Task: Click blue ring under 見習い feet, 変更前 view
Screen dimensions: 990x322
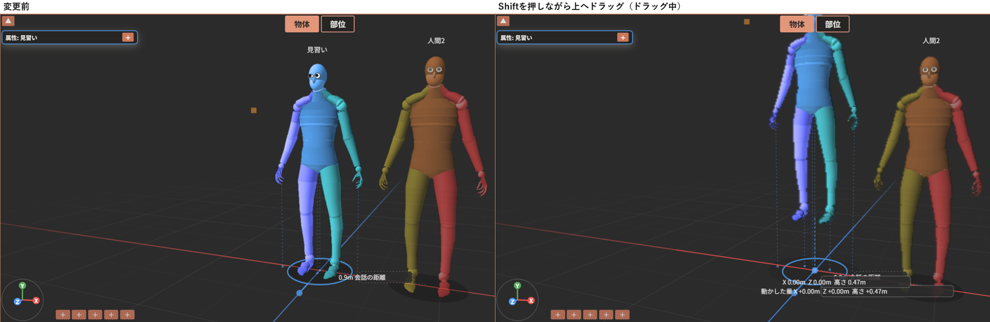Action: [x=320, y=271]
